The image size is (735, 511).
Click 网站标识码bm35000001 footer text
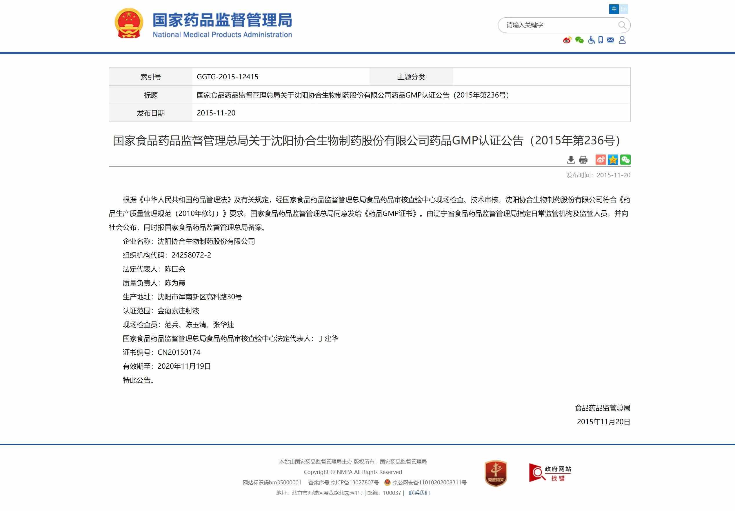[272, 482]
